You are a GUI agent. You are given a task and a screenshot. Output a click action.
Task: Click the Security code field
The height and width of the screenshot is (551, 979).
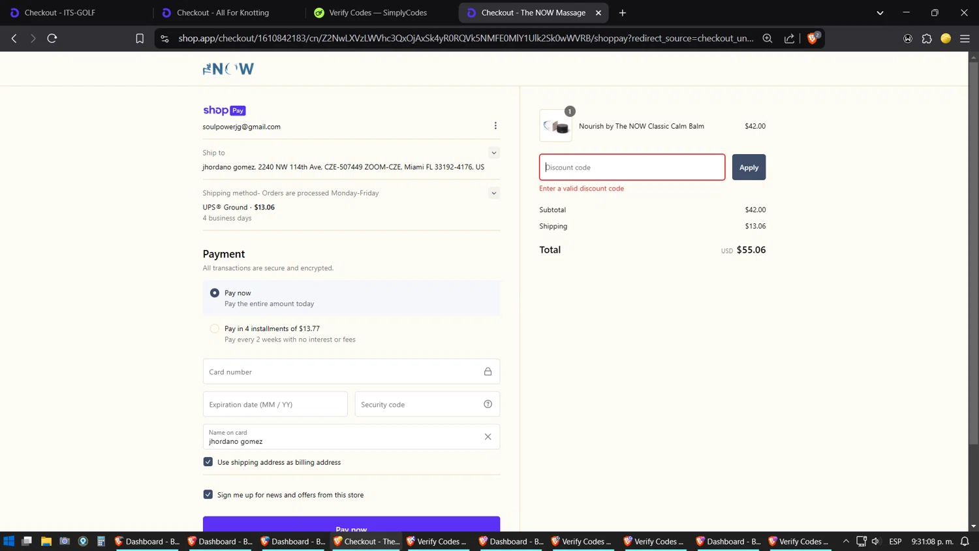(427, 404)
